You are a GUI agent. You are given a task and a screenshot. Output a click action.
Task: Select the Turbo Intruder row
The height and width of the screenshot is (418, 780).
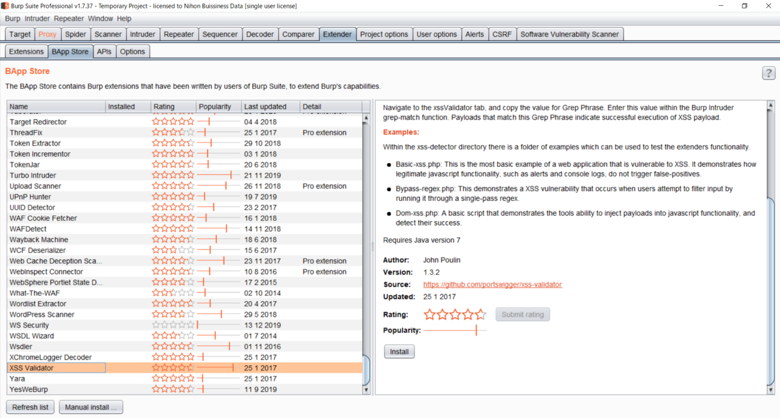point(185,176)
